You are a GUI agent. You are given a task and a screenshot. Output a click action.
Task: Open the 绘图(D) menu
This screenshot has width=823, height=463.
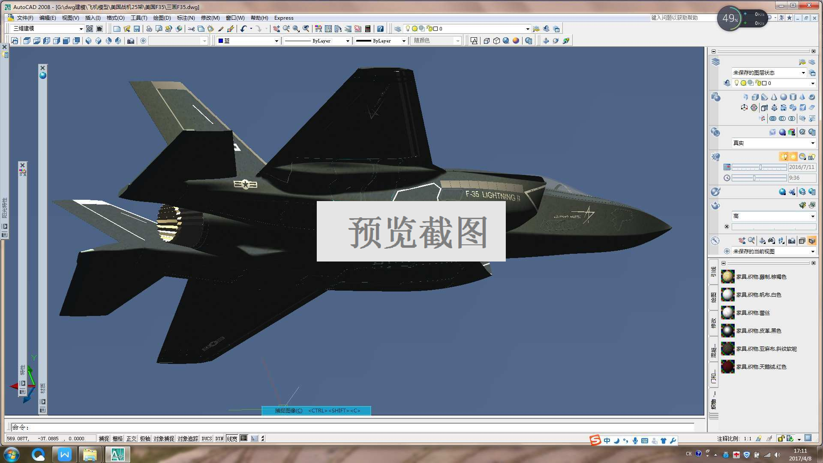click(x=162, y=18)
